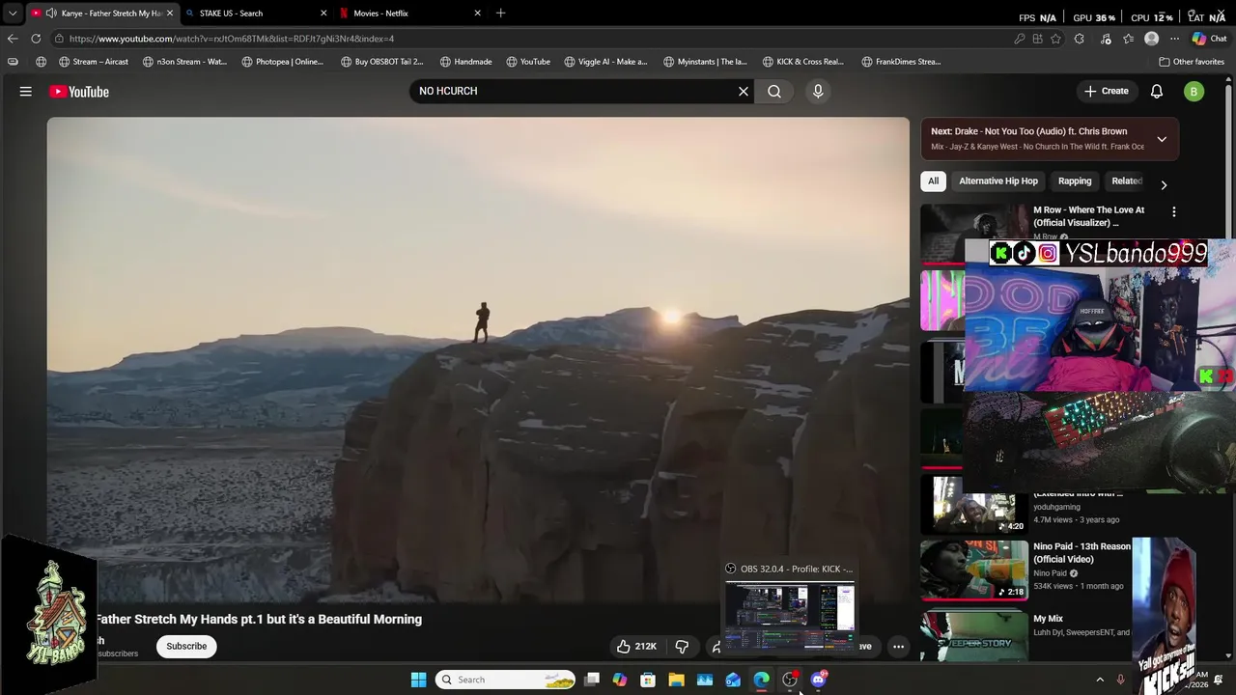Close the Movies - Netflix tab
Screen dimensions: 1236x695
tap(477, 14)
